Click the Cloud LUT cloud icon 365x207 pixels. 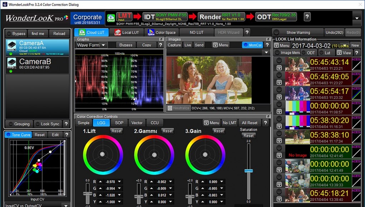82,32
